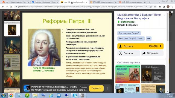
Task: Open the white-background portrait thumbnail in left strip
Action: (12, 29)
